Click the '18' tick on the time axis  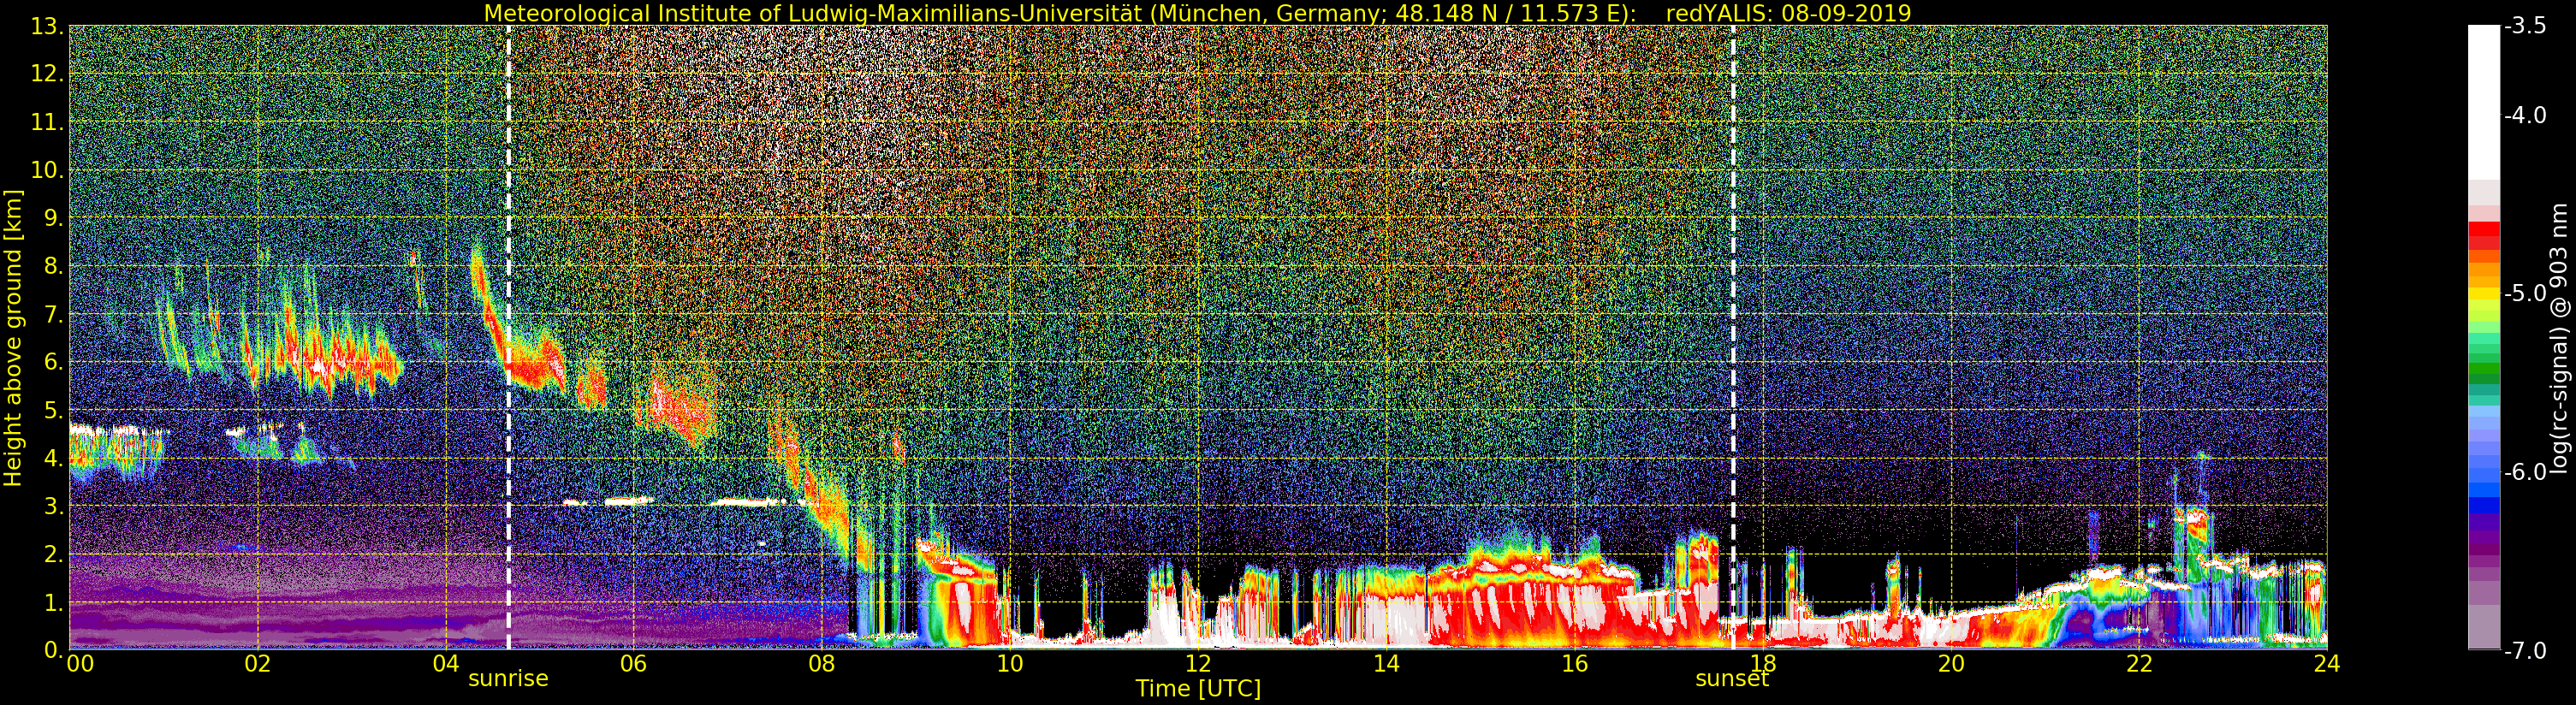(1762, 664)
